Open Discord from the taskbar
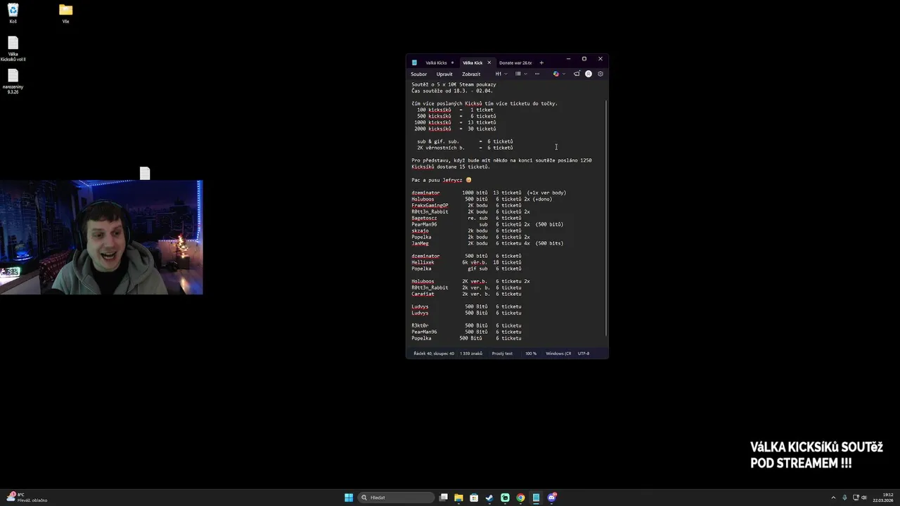Screen dimensions: 900x506 [552, 498]
